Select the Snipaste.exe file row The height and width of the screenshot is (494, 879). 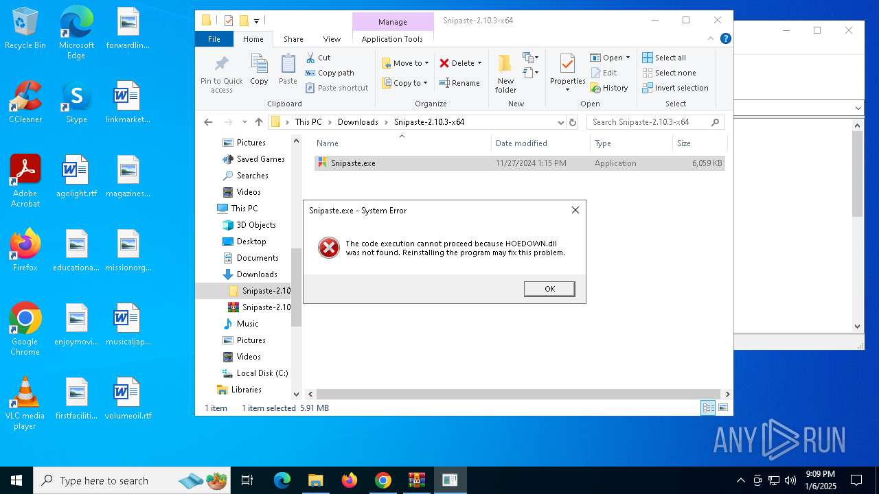519,163
